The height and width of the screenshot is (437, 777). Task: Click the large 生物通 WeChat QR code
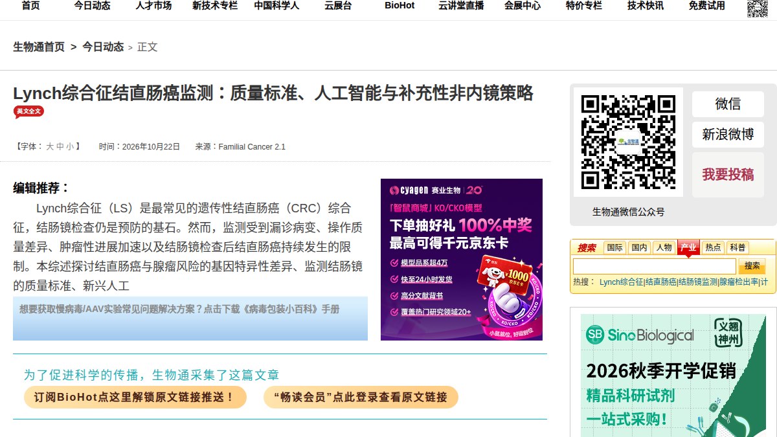628,142
